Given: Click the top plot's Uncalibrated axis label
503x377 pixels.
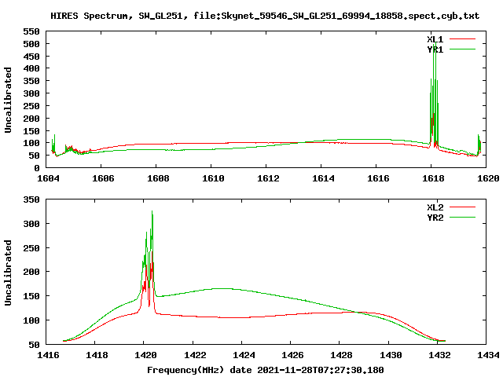Looking at the screenshot, I should pos(8,100).
